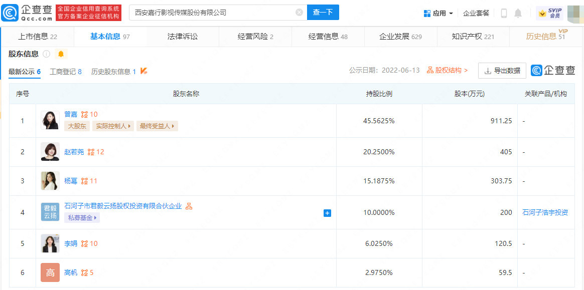Open the 知识产权 tab
This screenshot has width=584, height=290.
pyautogui.click(x=473, y=36)
